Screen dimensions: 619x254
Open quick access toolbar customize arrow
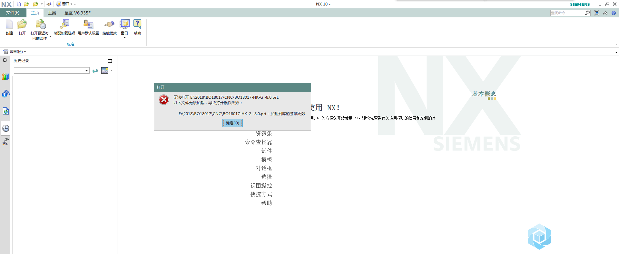coord(75,4)
